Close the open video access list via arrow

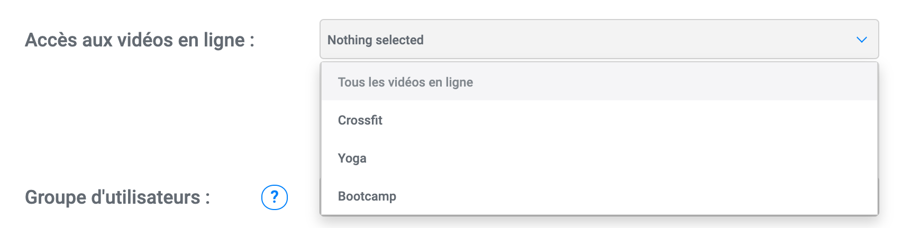tap(861, 40)
